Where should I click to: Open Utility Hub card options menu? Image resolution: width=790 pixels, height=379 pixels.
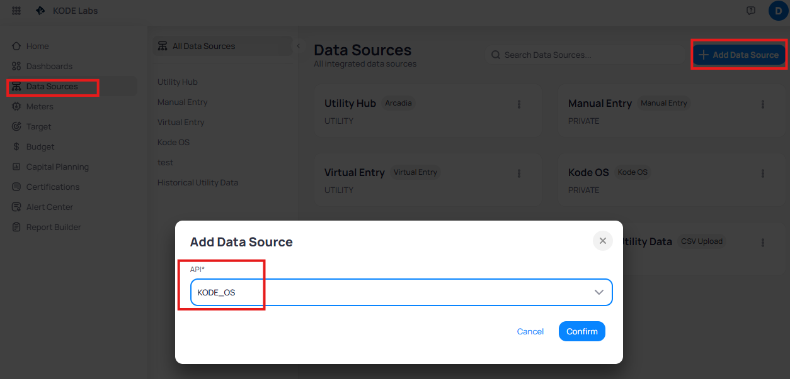click(x=519, y=104)
